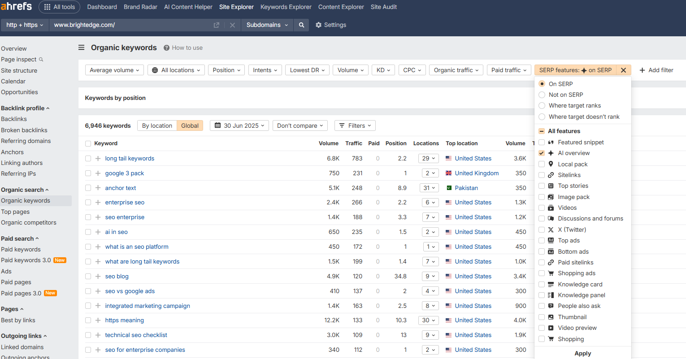Click the plus icon beside google 3 pack
686x359 pixels.
(98, 173)
